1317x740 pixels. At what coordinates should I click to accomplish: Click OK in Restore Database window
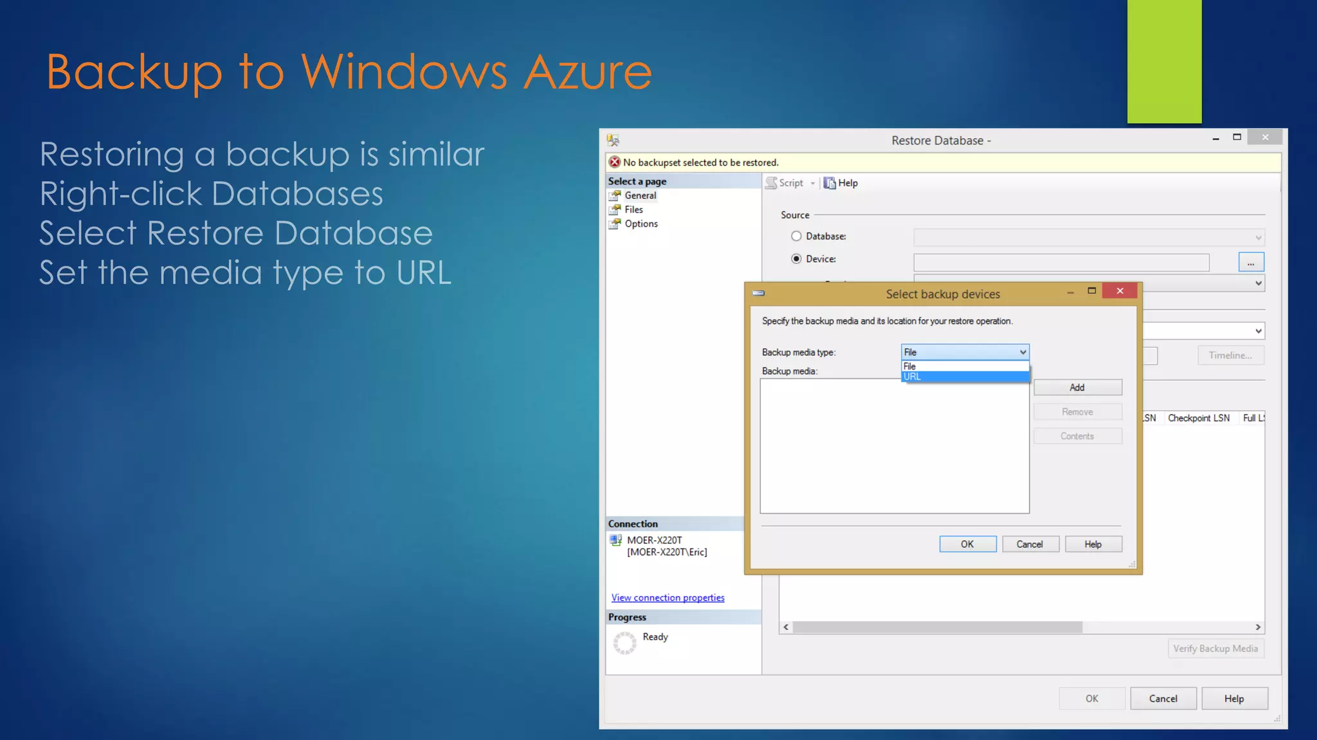pos(1092,698)
